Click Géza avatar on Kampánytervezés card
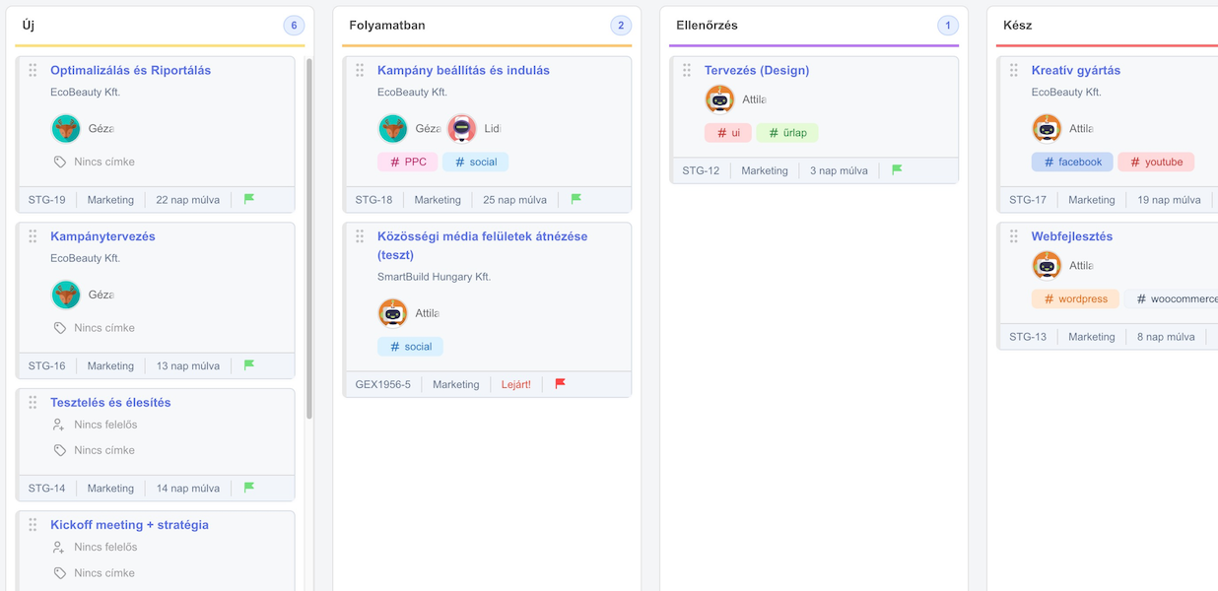Viewport: 1218px width, 591px height. (66, 295)
